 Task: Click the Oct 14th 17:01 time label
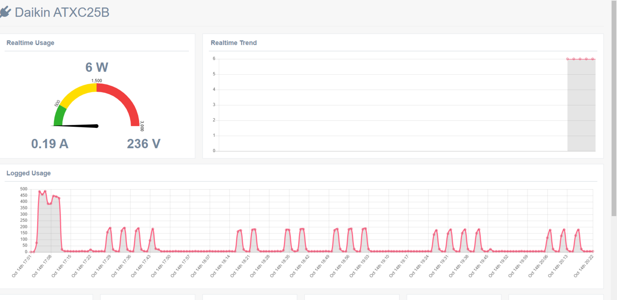point(22,266)
